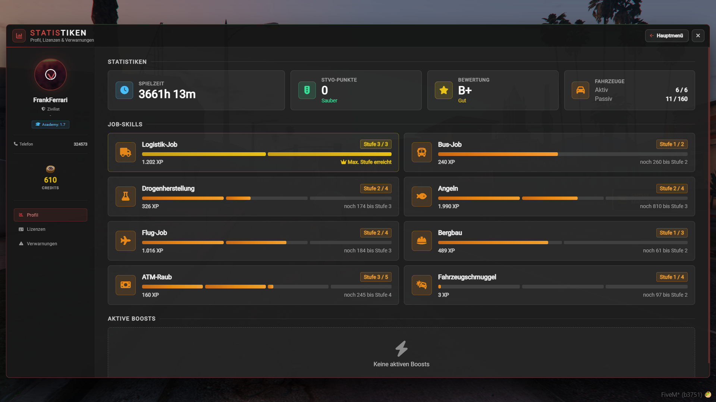716x402 pixels.
Task: Click the 610 credits value
Action: (50, 180)
